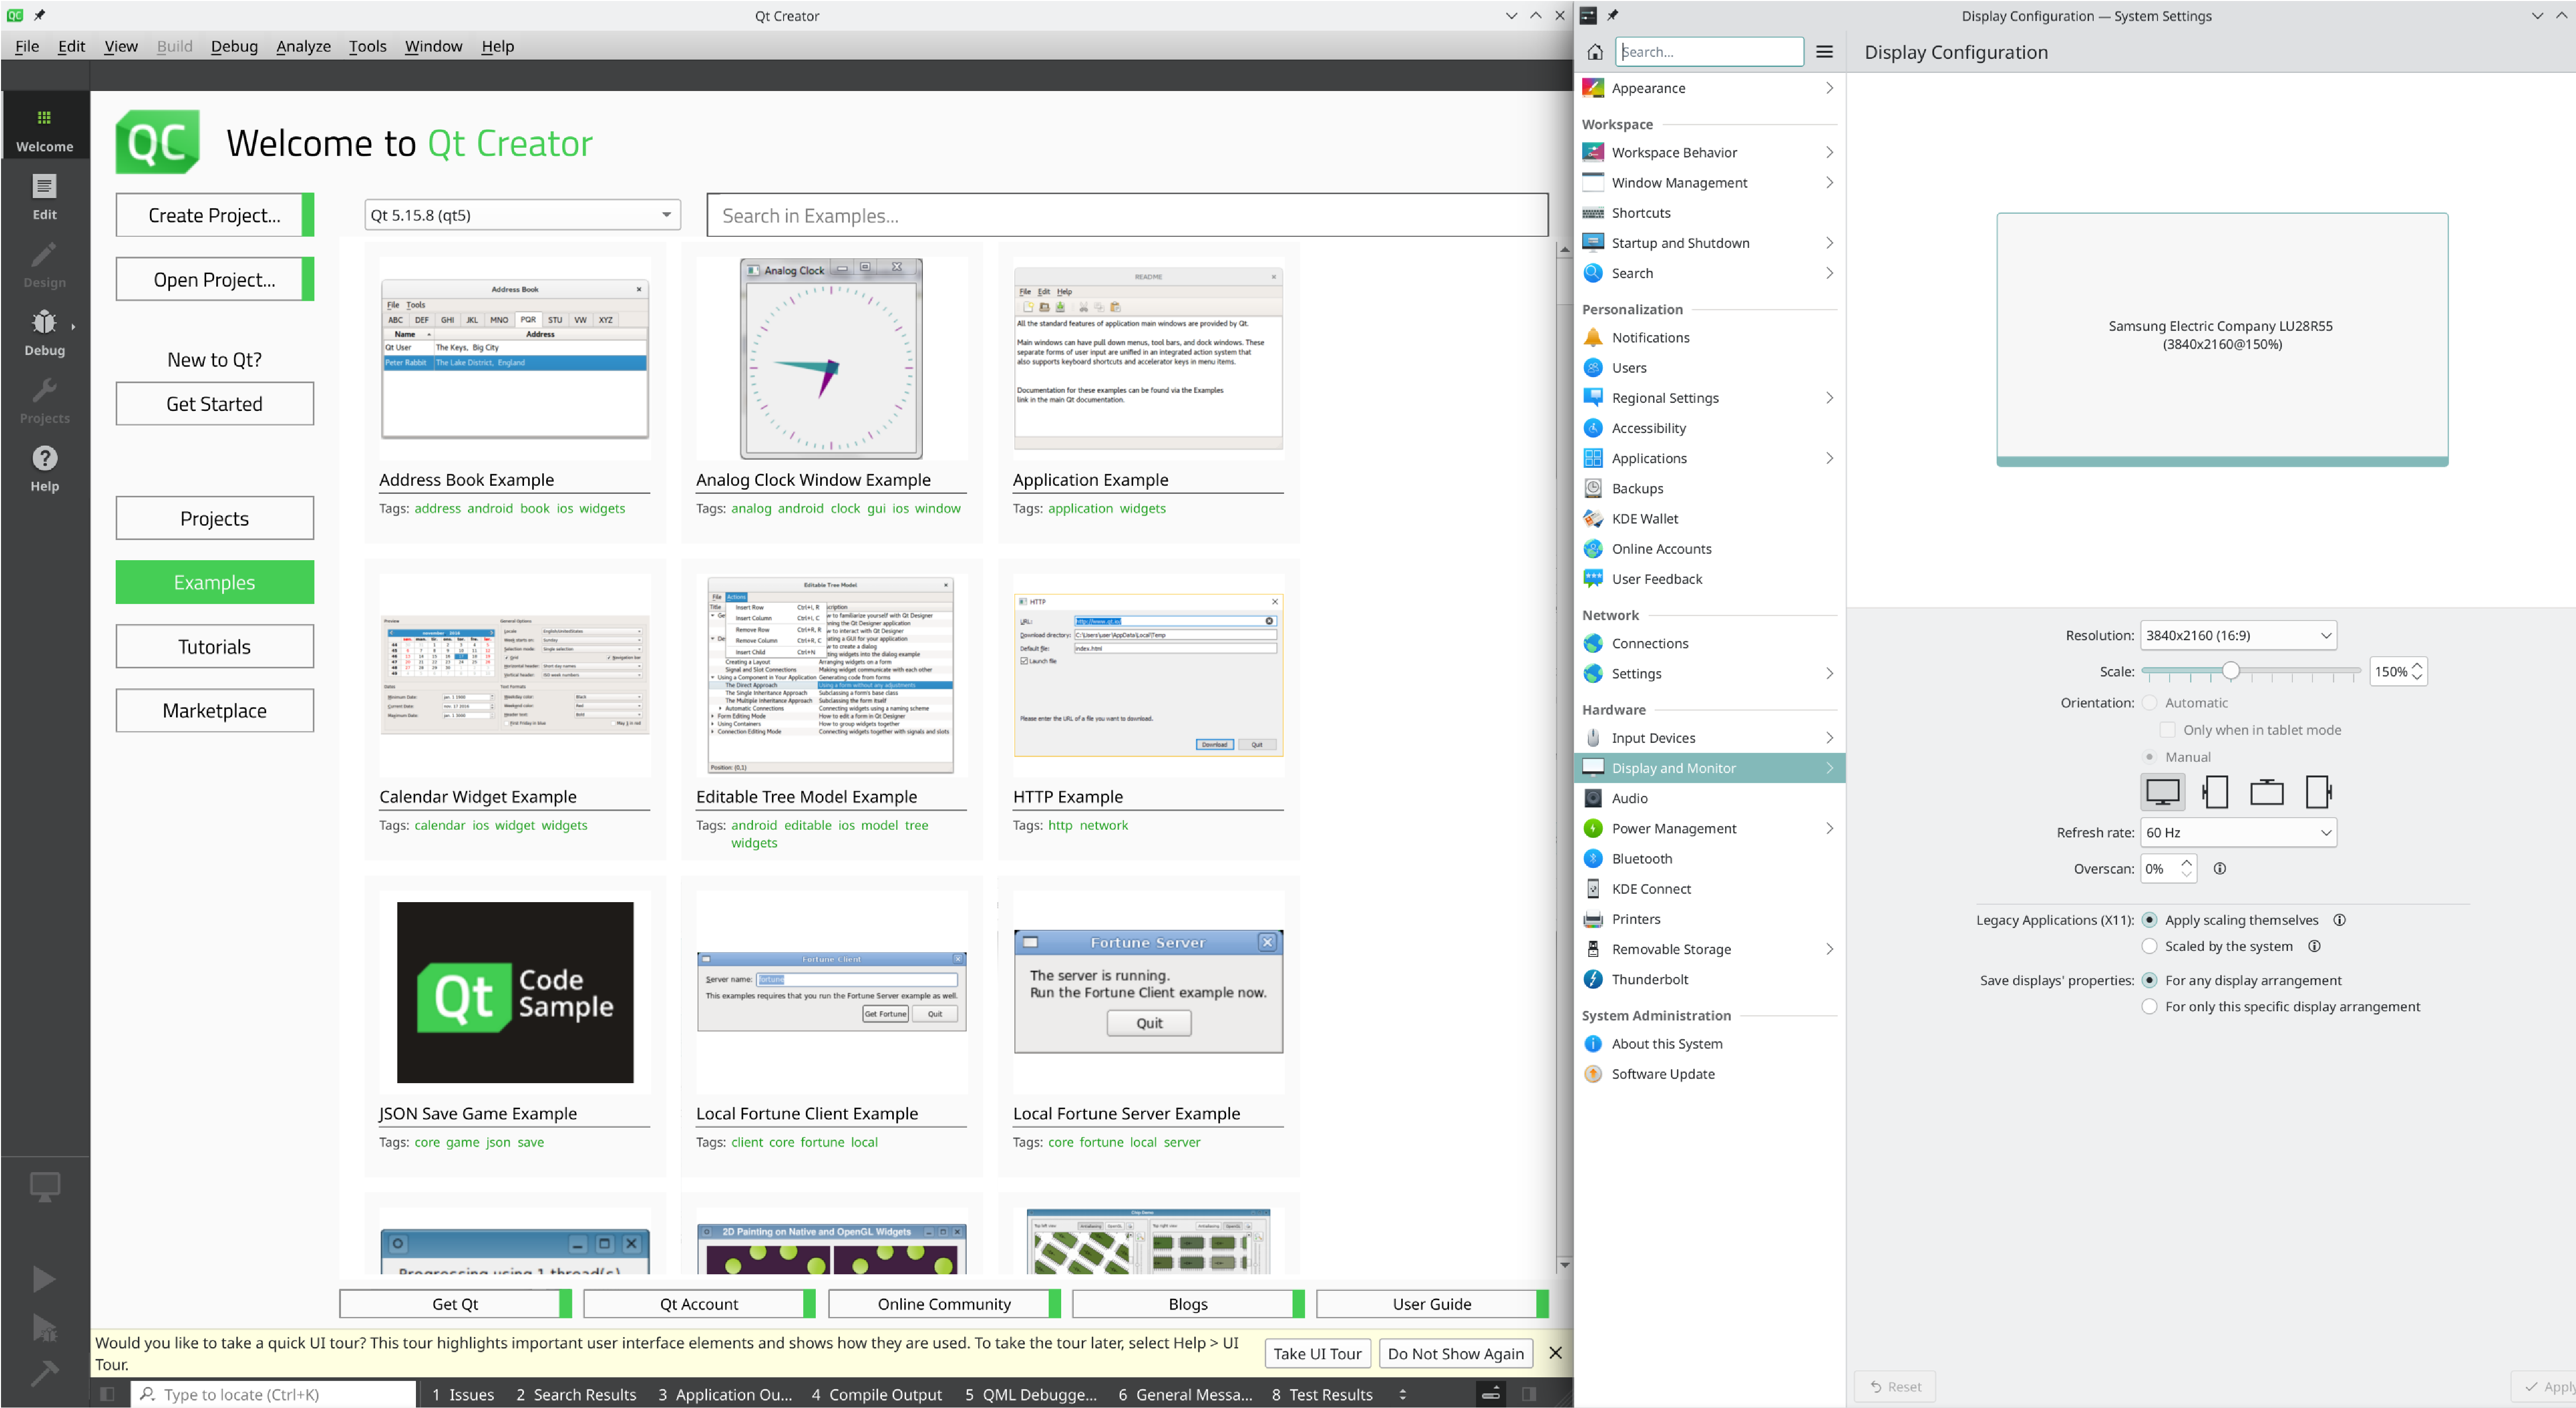Open Online Community link
Viewport: 2576px width, 1408px height.
[x=944, y=1304]
